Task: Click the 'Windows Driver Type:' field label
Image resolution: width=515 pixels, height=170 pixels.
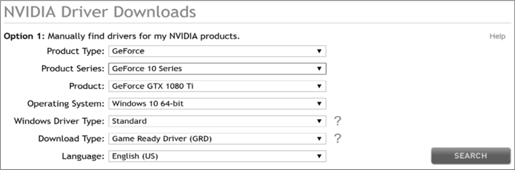Action: tap(59, 121)
